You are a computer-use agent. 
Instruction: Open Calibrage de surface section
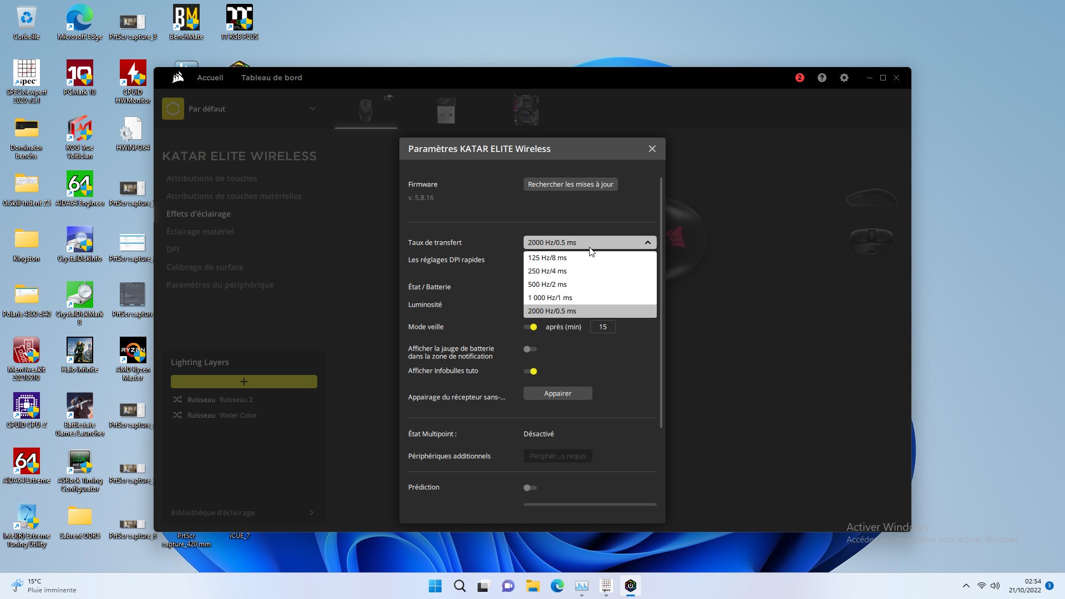coord(205,267)
